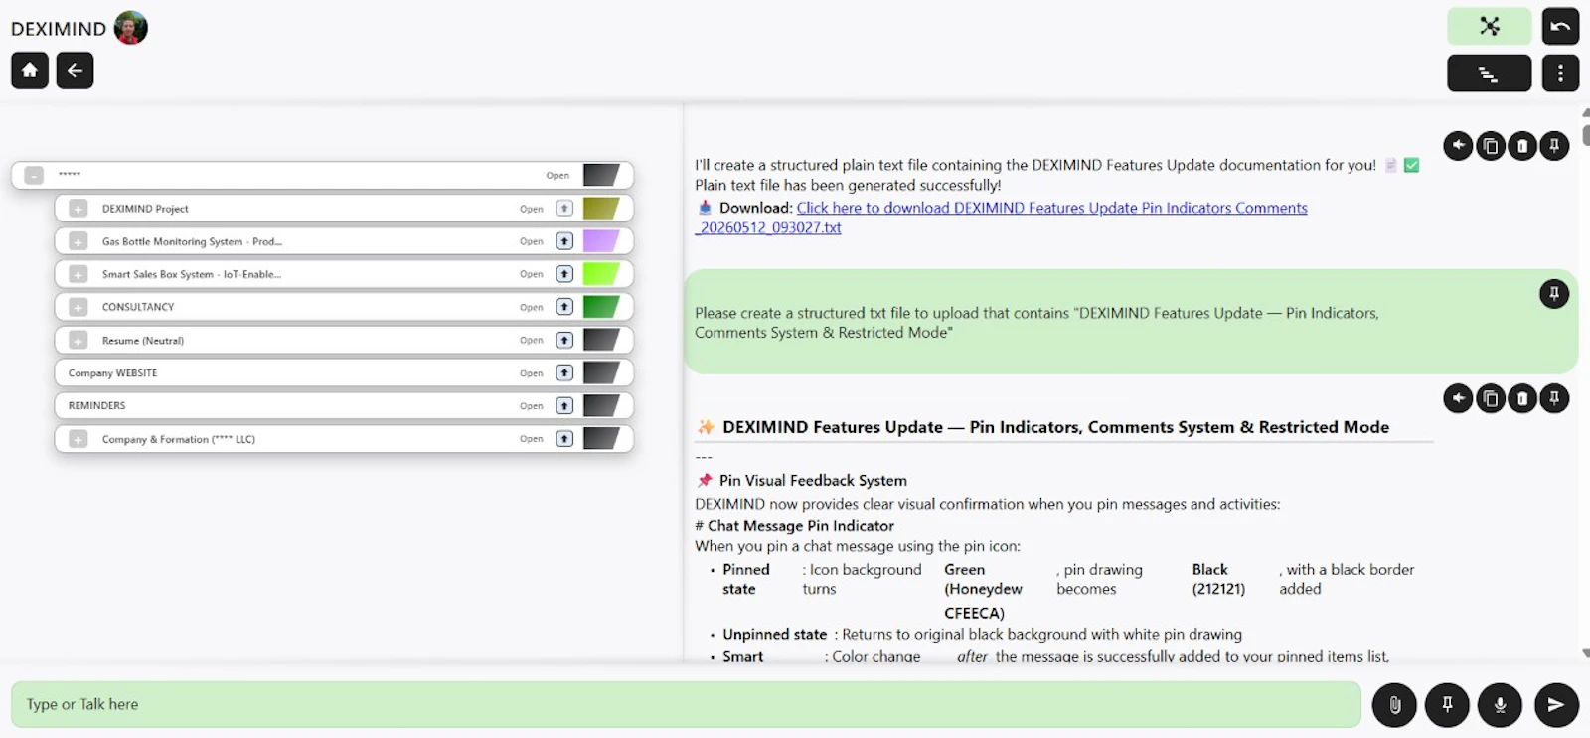Move Company WEBSITE up
This screenshot has width=1590, height=738.
[x=564, y=372]
